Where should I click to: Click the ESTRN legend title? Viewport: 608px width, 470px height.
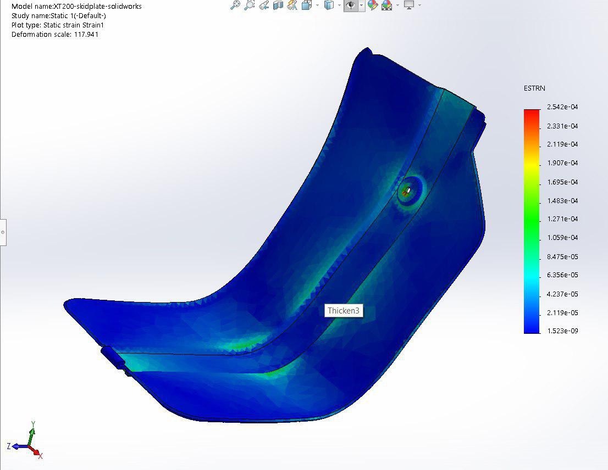[534, 88]
